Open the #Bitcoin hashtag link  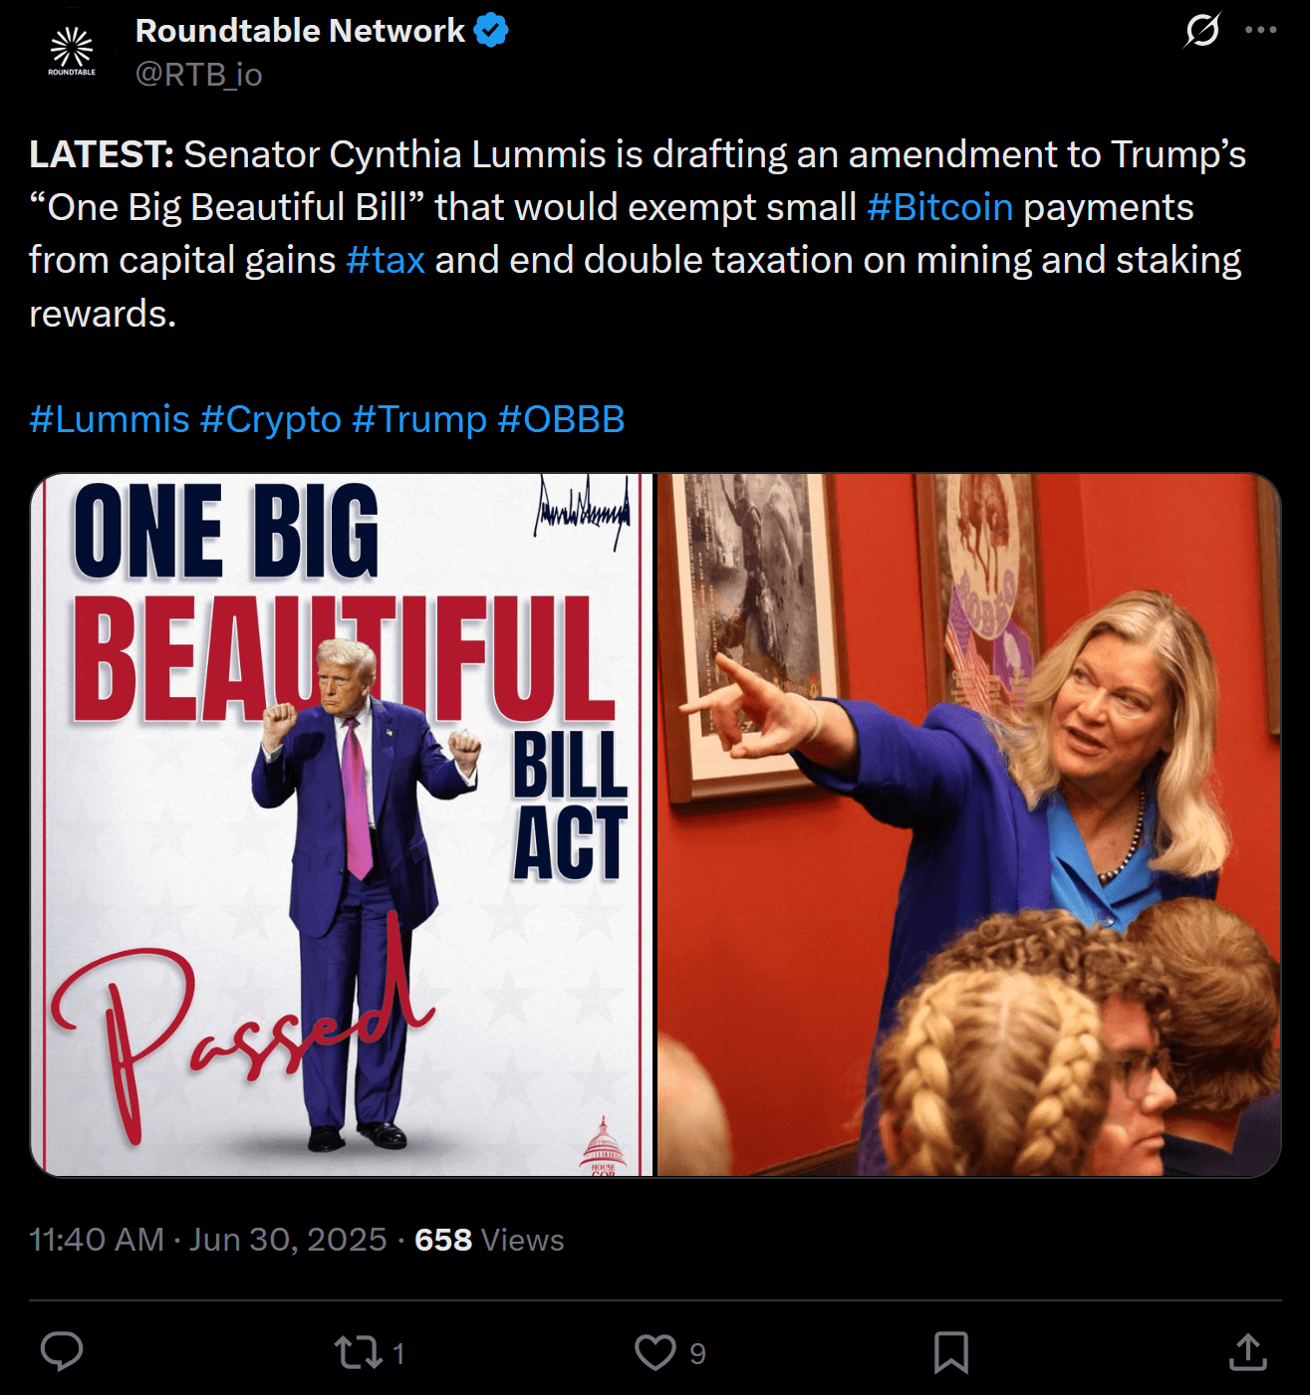(939, 207)
